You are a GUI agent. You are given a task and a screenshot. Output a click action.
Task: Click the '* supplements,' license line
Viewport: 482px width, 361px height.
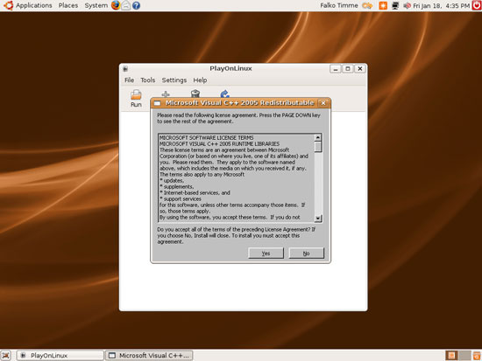tap(177, 187)
